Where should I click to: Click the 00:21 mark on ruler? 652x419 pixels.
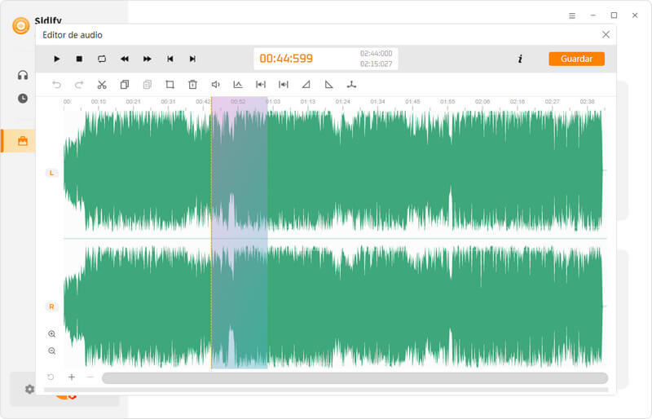133,102
